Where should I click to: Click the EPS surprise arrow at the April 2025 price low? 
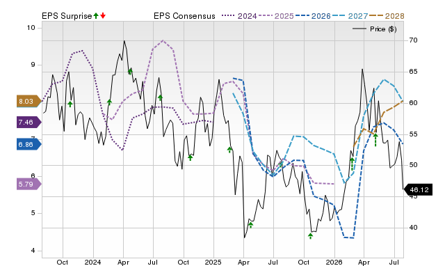pyautogui.click(x=250, y=225)
